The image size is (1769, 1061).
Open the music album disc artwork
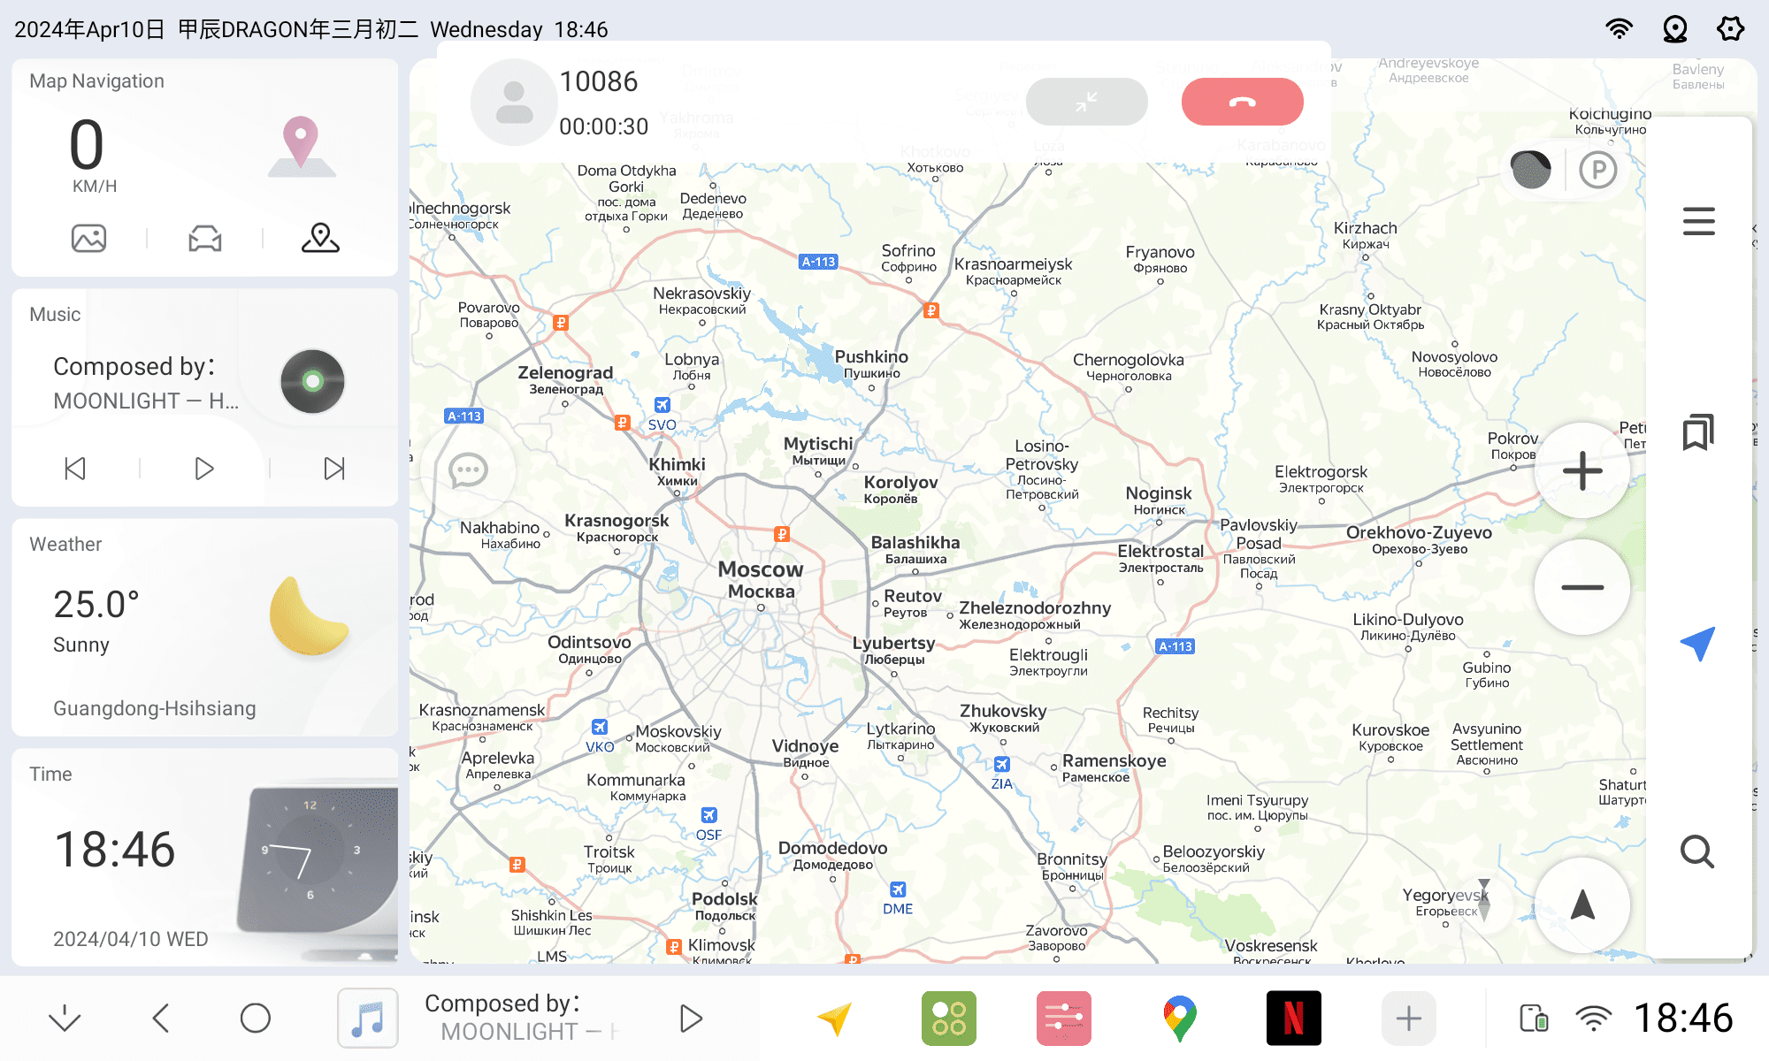coord(312,381)
